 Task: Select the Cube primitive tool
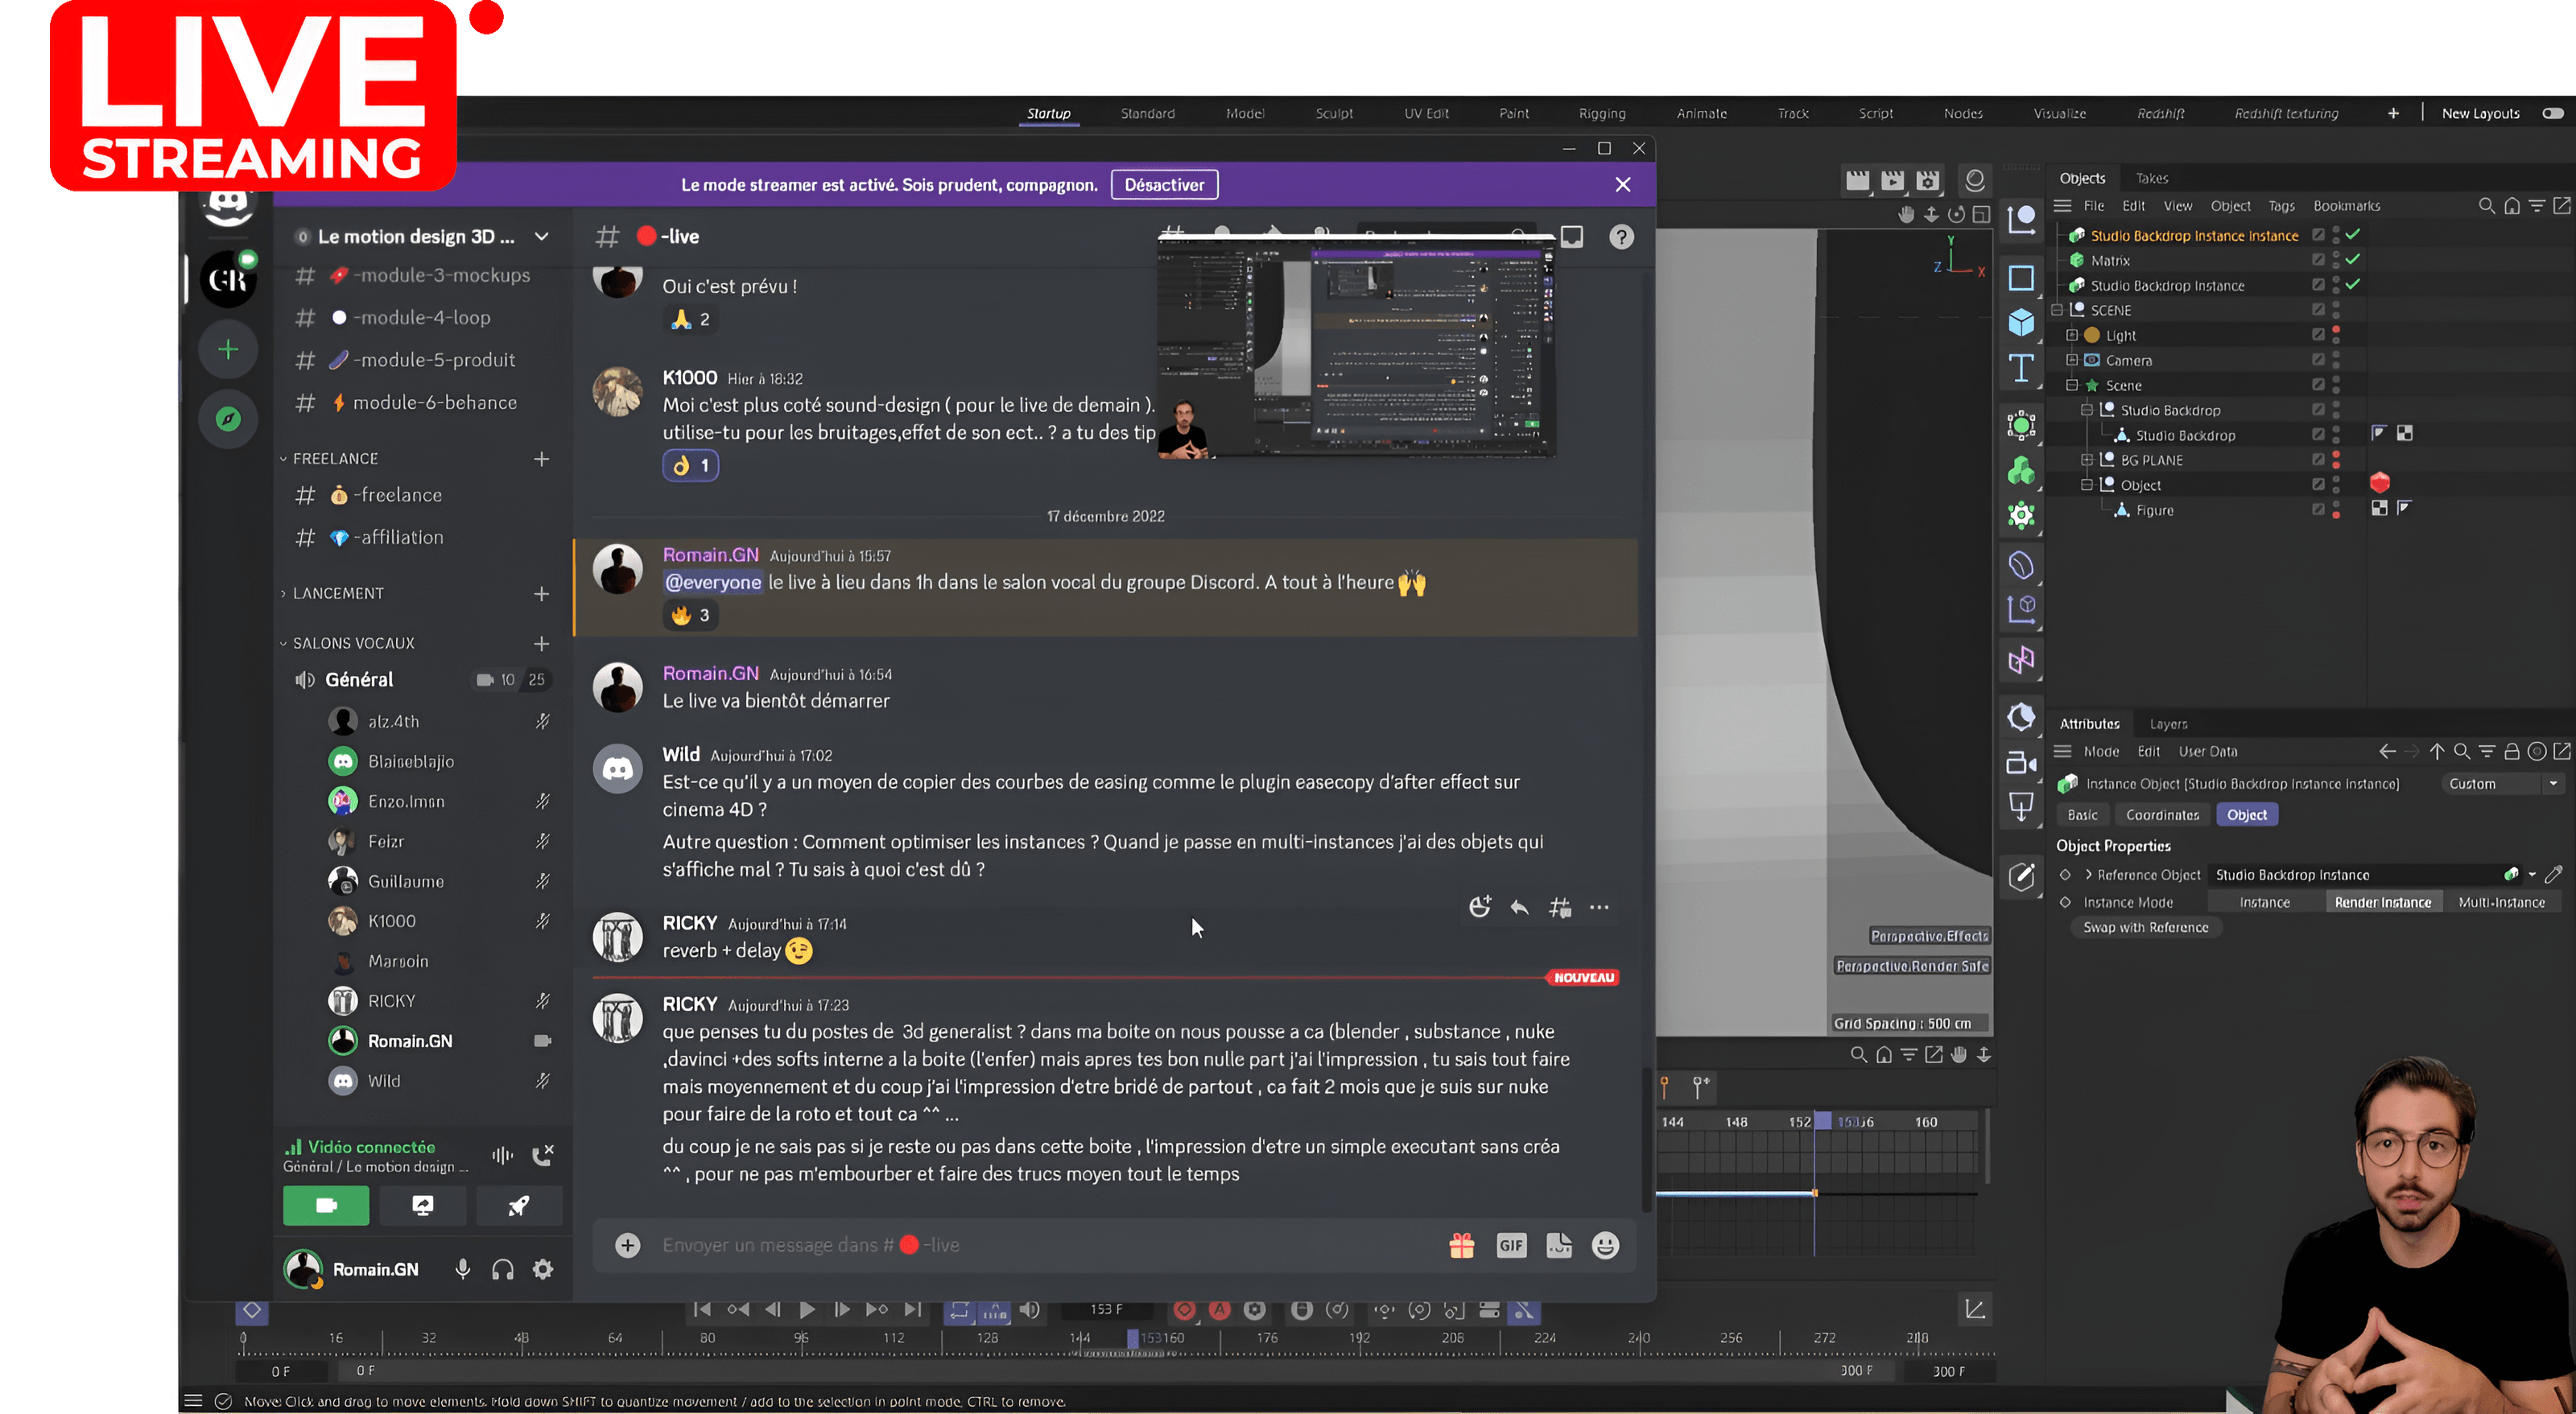point(2021,320)
